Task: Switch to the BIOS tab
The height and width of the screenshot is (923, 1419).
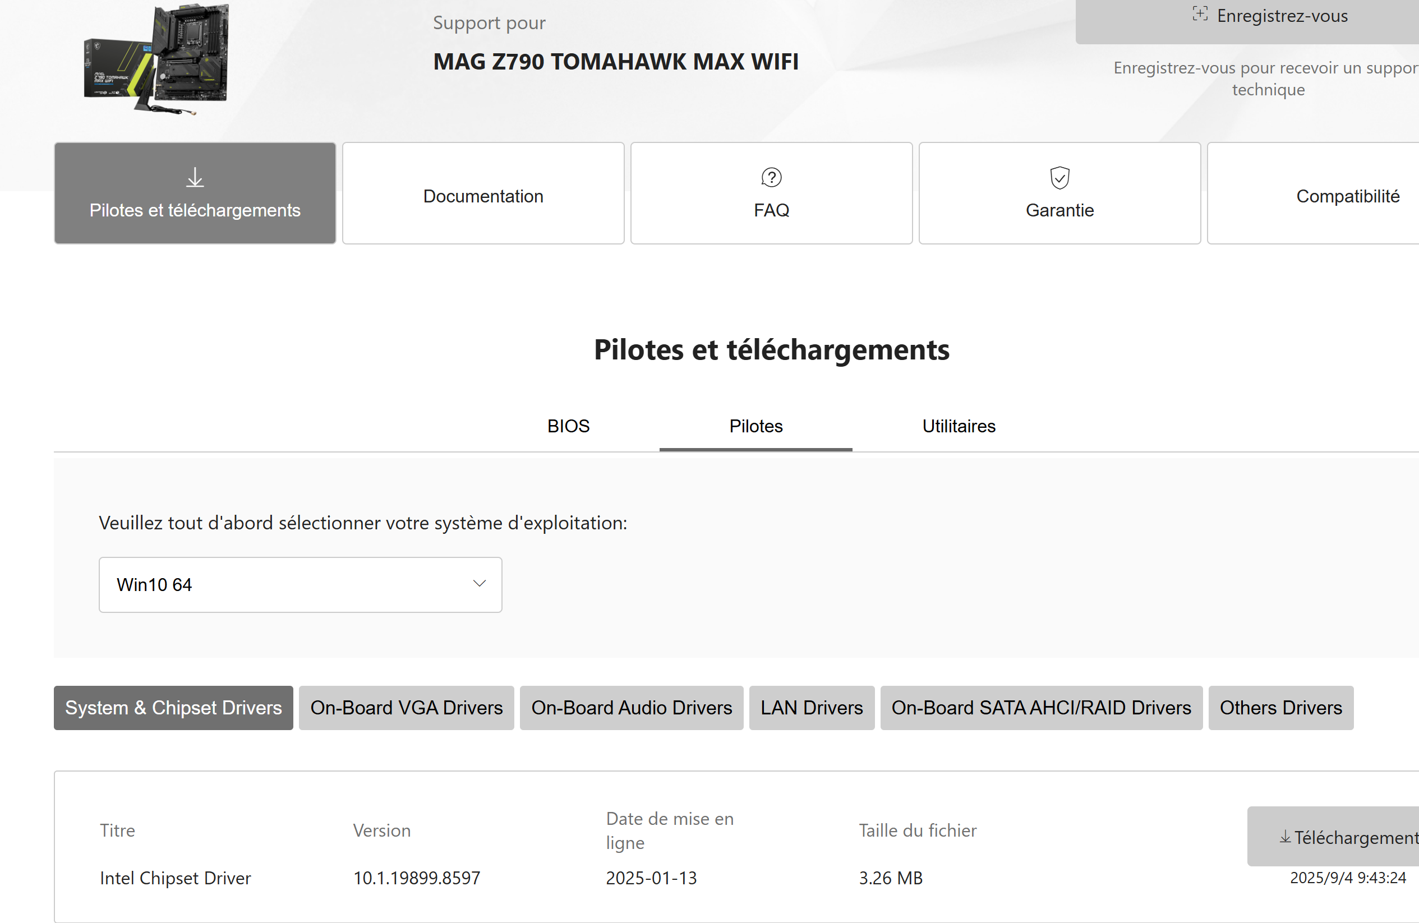Action: point(568,426)
